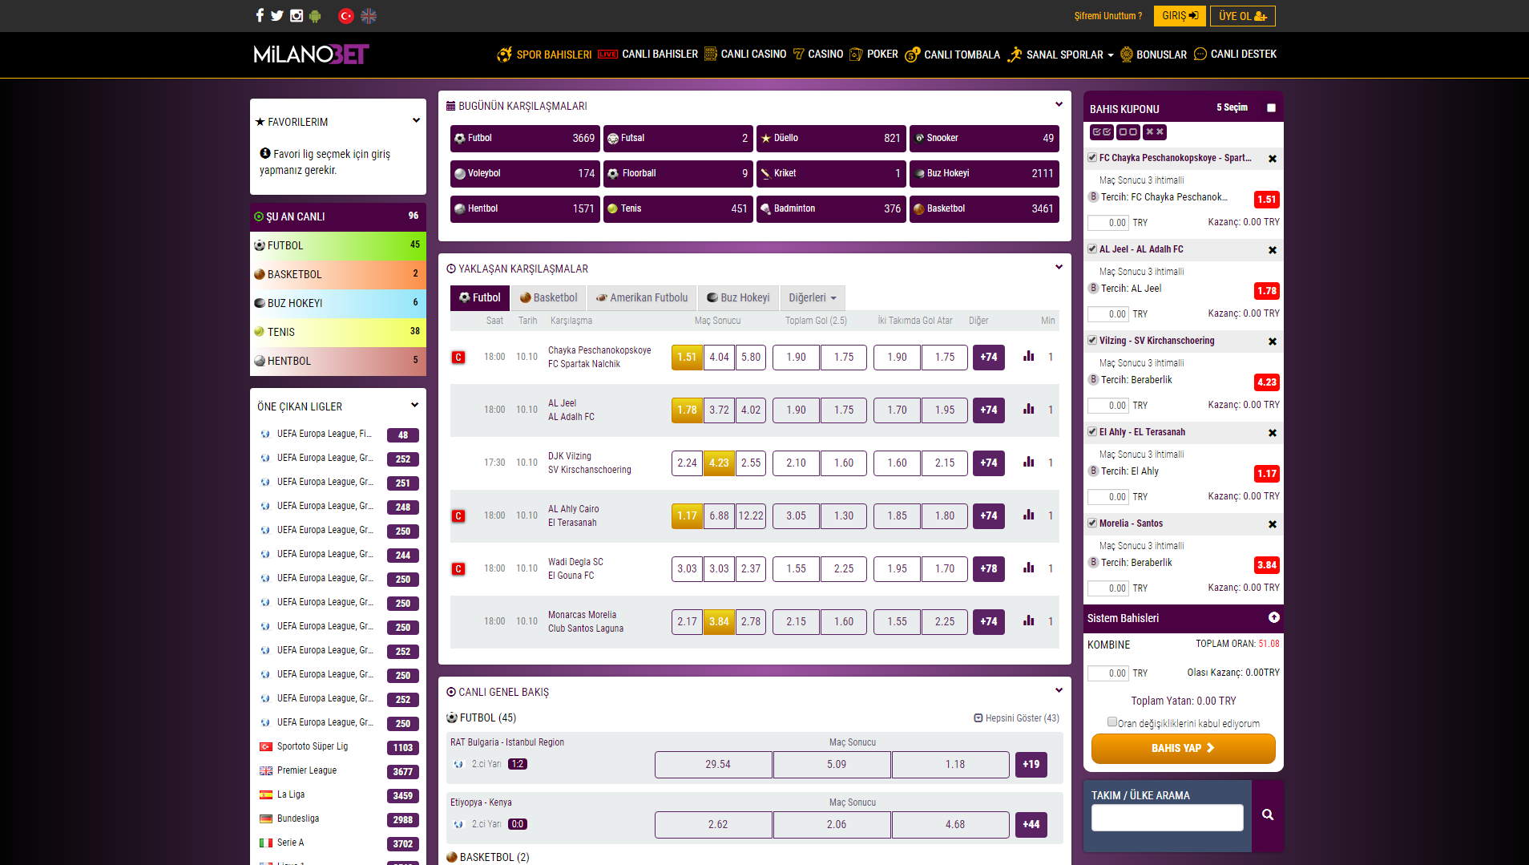Viewport: 1529px width, 865px height.
Task: Open the Diğerleri sports dropdown
Action: pyautogui.click(x=812, y=298)
